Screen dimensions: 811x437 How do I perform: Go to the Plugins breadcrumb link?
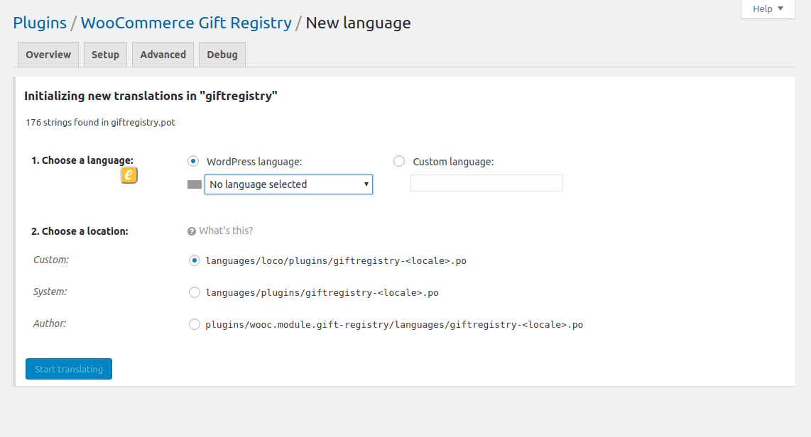(x=40, y=23)
